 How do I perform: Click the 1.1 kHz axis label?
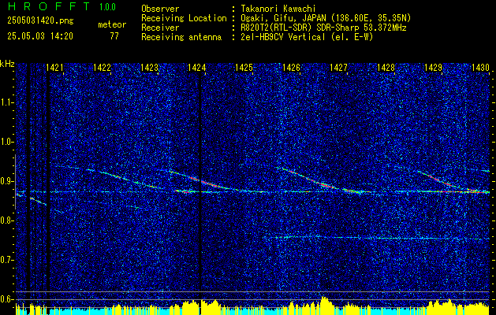click(7, 102)
